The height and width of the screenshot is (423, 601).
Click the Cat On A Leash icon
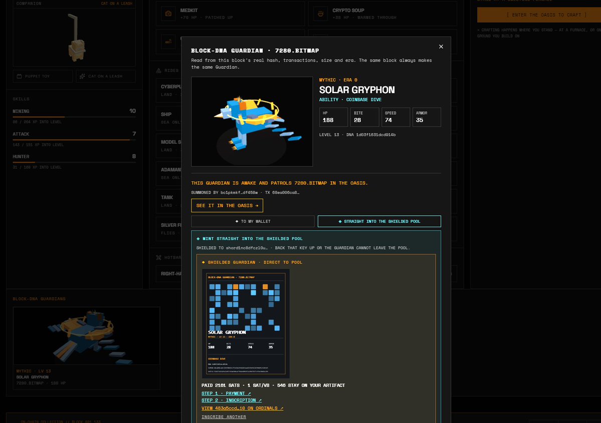click(x=82, y=76)
